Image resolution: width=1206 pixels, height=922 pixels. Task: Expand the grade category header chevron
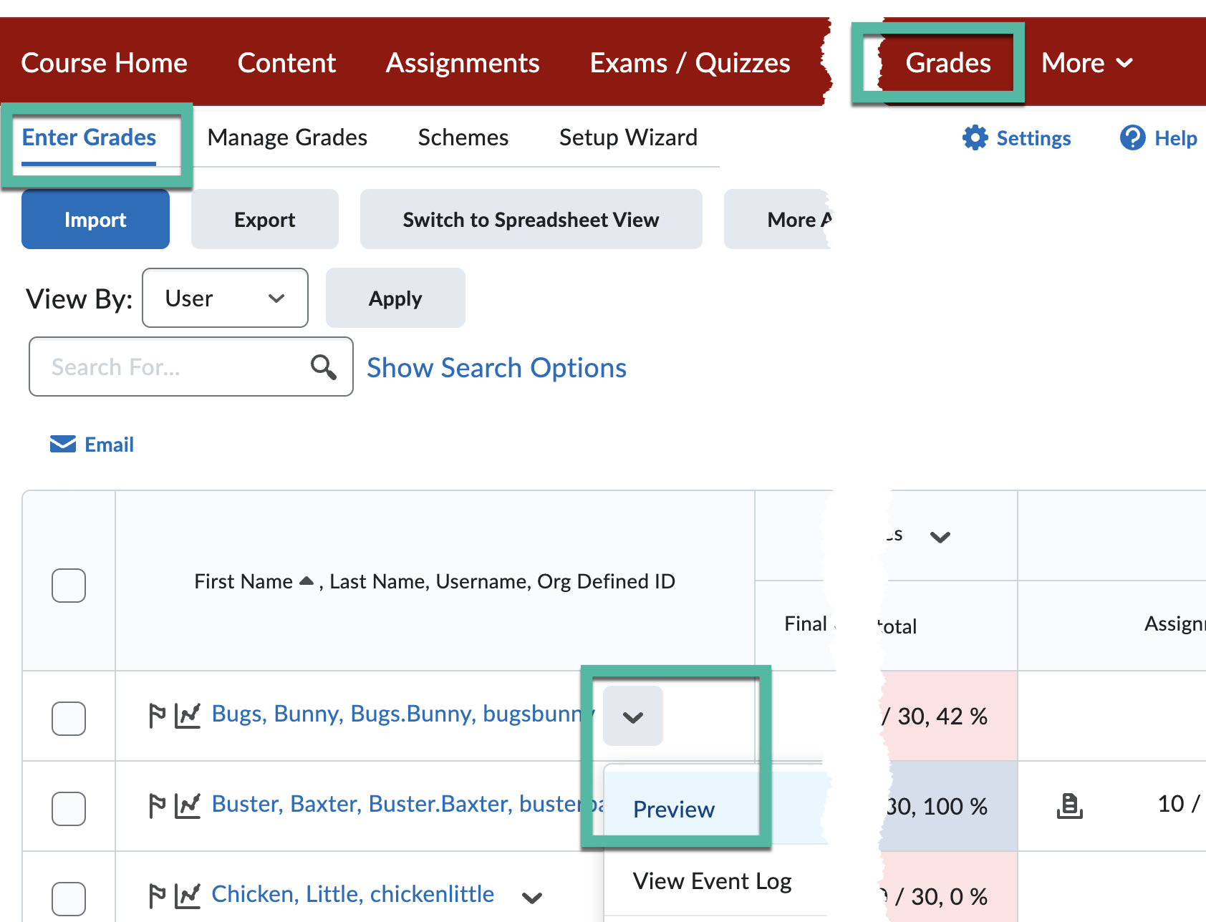tap(940, 537)
